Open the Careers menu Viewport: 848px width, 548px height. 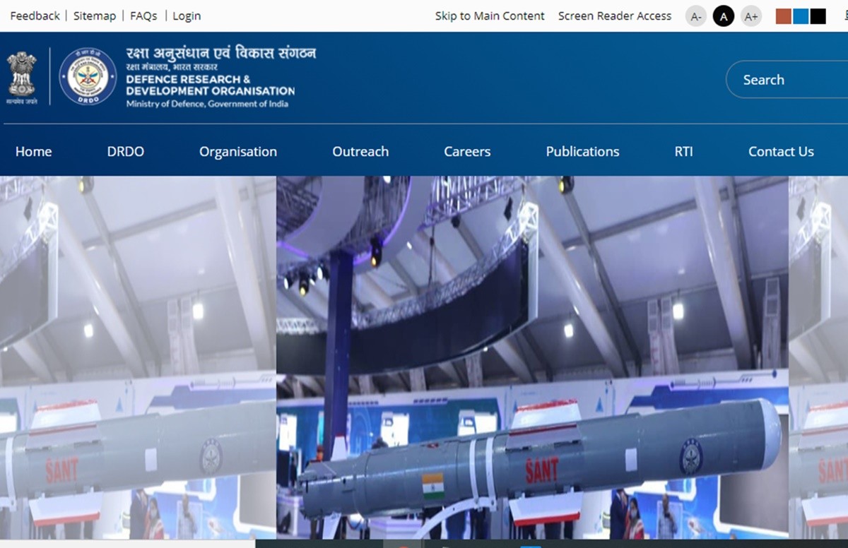pyautogui.click(x=467, y=151)
